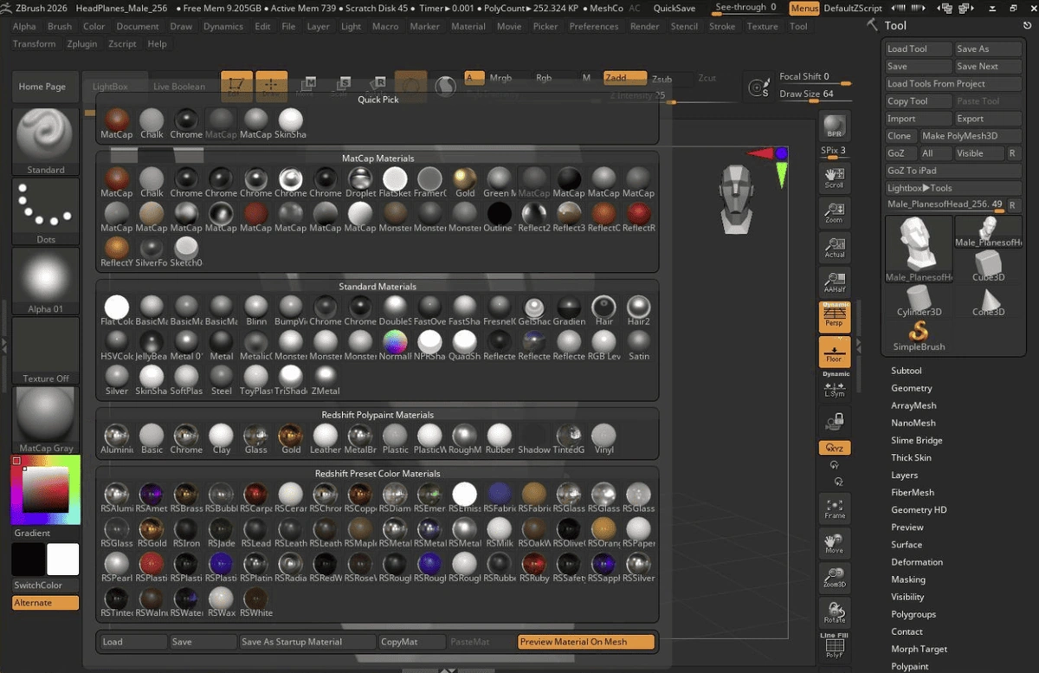Toggle Persp perspective mode

coord(835,318)
